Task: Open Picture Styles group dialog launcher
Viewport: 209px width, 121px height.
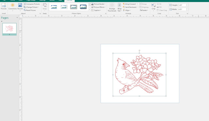Action: (x=106, y=14)
